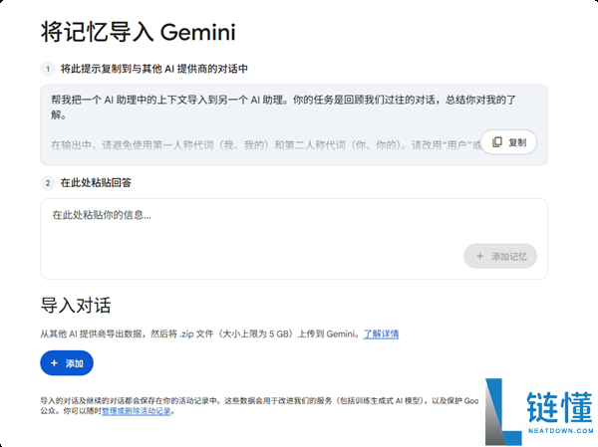Click the 导入对话 heading
This screenshot has height=447, width=598.
click(76, 306)
